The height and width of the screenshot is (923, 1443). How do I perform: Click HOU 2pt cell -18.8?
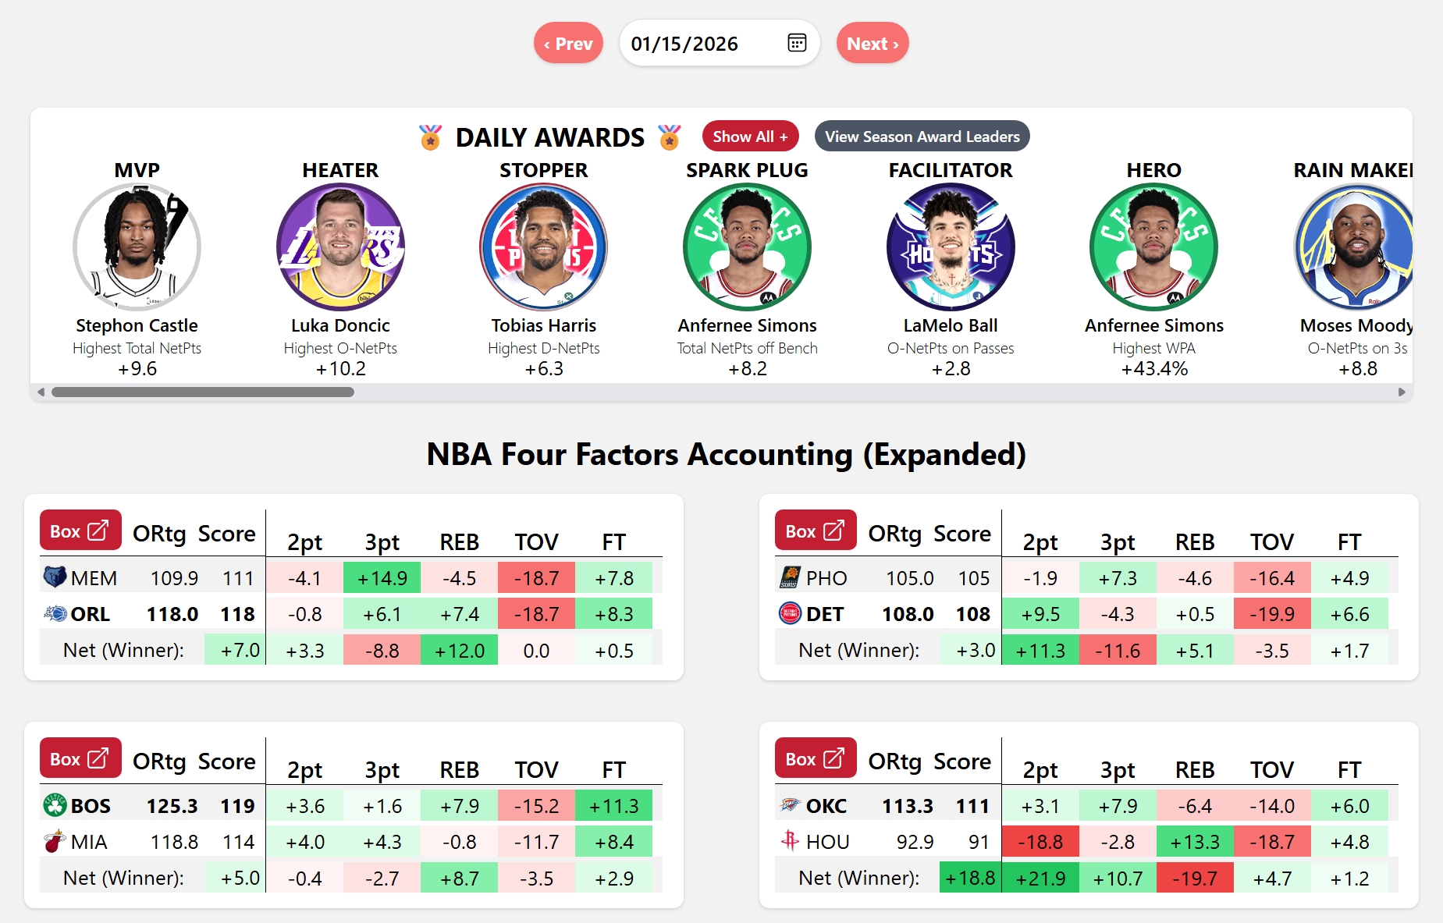point(1040,842)
